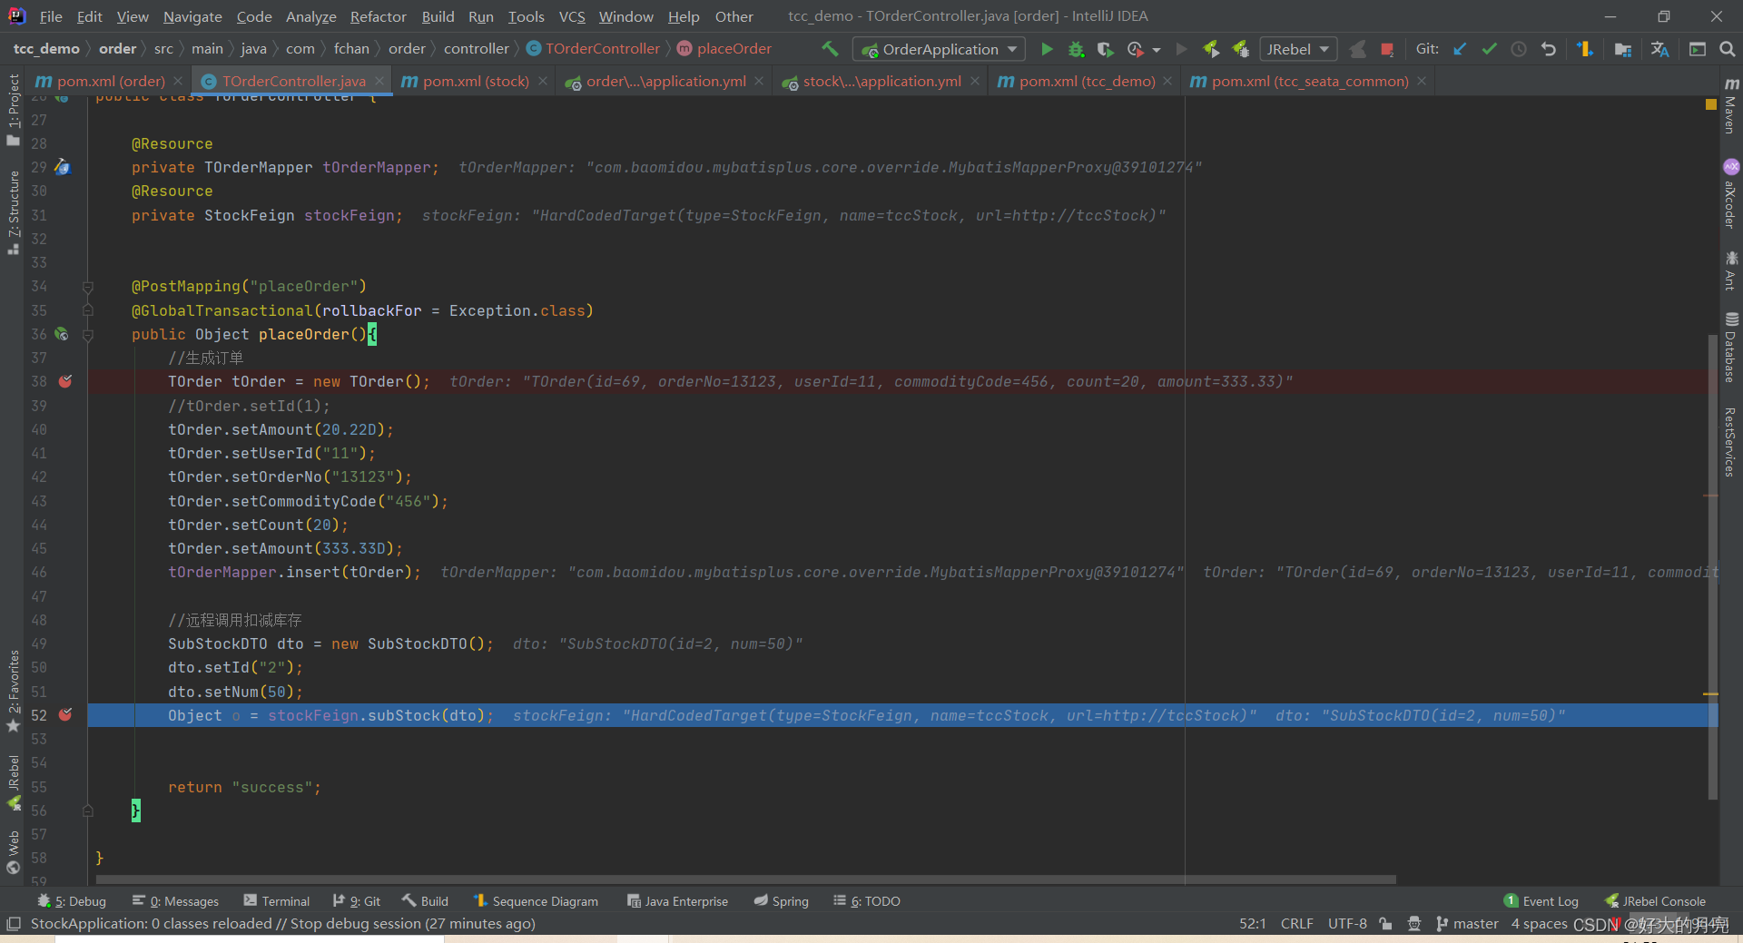1743x943 pixels.
Task: Open the Refactor menu
Action: 379,16
